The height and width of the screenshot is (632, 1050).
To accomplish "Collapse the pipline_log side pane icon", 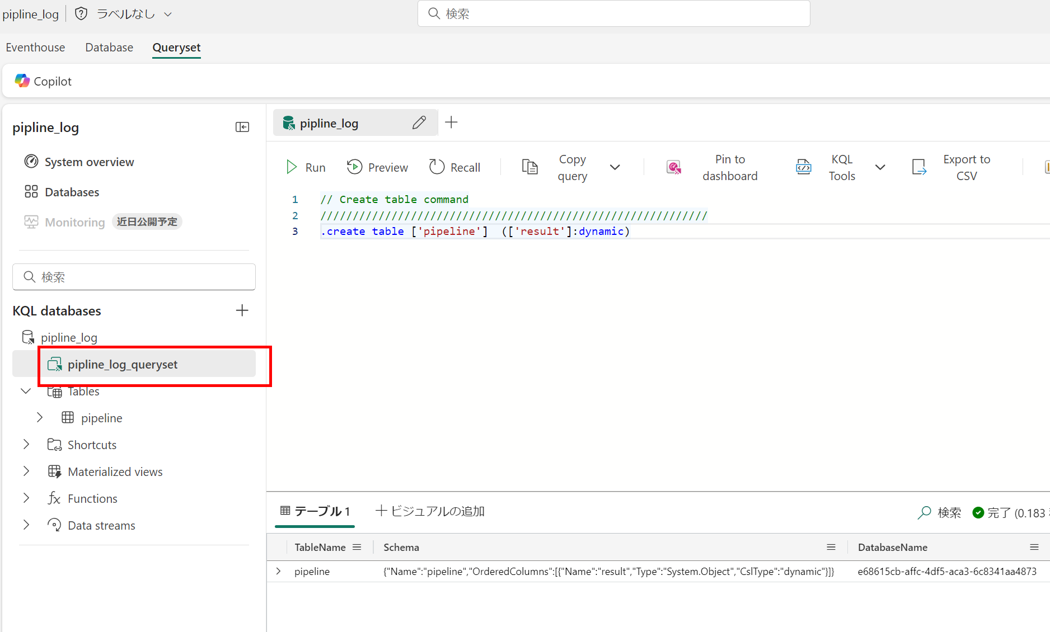I will [x=242, y=127].
